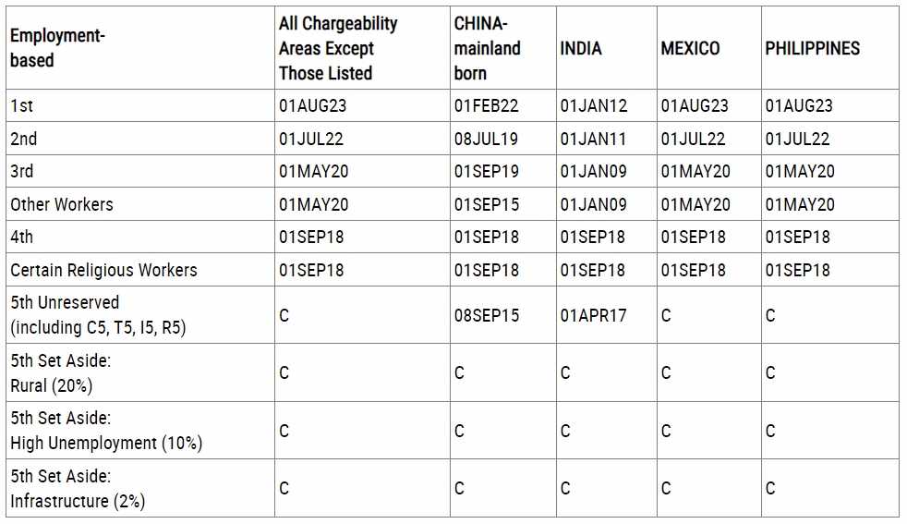Click the 1st preference row label
Screen dimensions: 907x524
pos(21,105)
